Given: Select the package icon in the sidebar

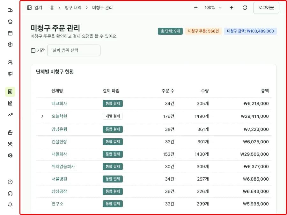Looking at the screenshot, I should [10, 45].
